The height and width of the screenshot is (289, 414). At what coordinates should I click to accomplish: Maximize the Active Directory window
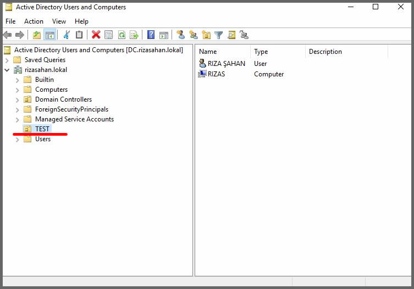click(376, 7)
